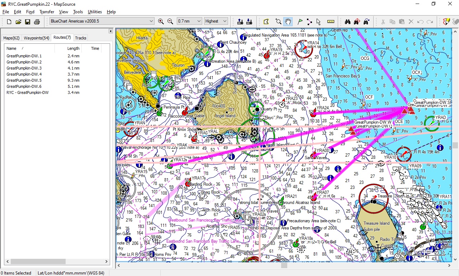Screen dimensions: 459x276
Task: Click the Recently Found Places binoculars icon
Action: [366, 22]
